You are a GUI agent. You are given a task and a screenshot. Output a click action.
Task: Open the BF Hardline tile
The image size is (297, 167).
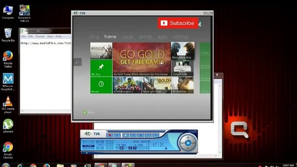(182, 85)
